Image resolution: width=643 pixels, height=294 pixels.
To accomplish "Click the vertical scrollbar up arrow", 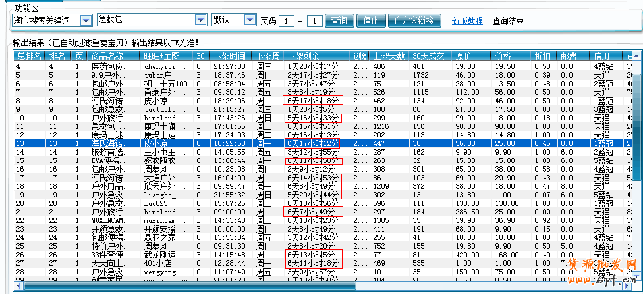I will pyautogui.click(x=637, y=57).
